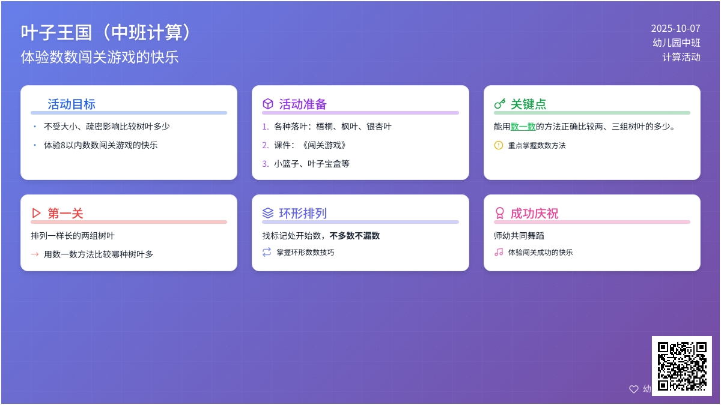This screenshot has width=721, height=405.
Task: Tap the heart icon left of QR code
Action: 633,389
